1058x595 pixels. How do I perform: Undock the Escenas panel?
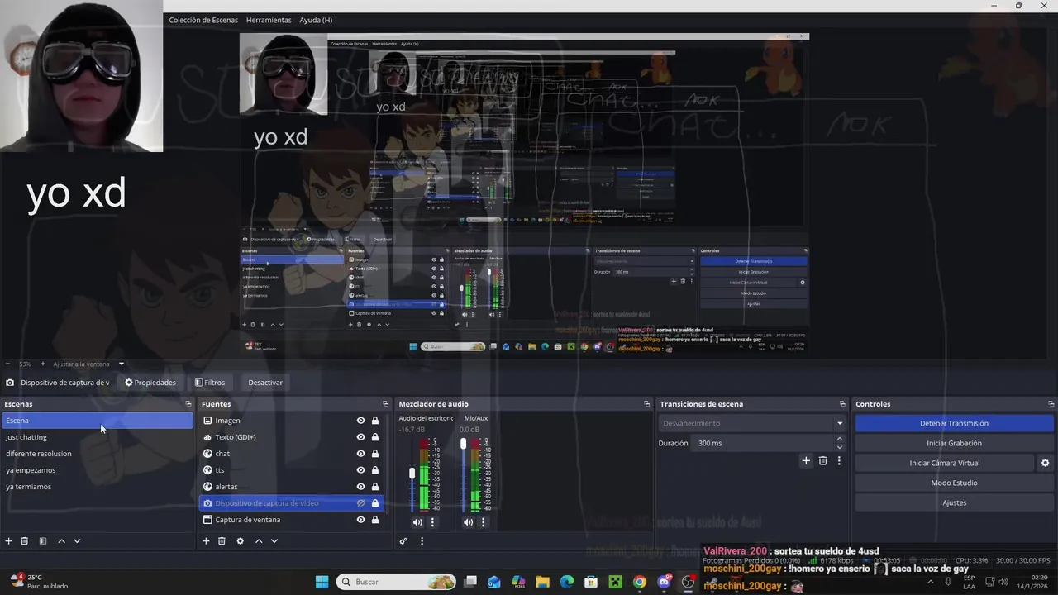click(x=188, y=404)
